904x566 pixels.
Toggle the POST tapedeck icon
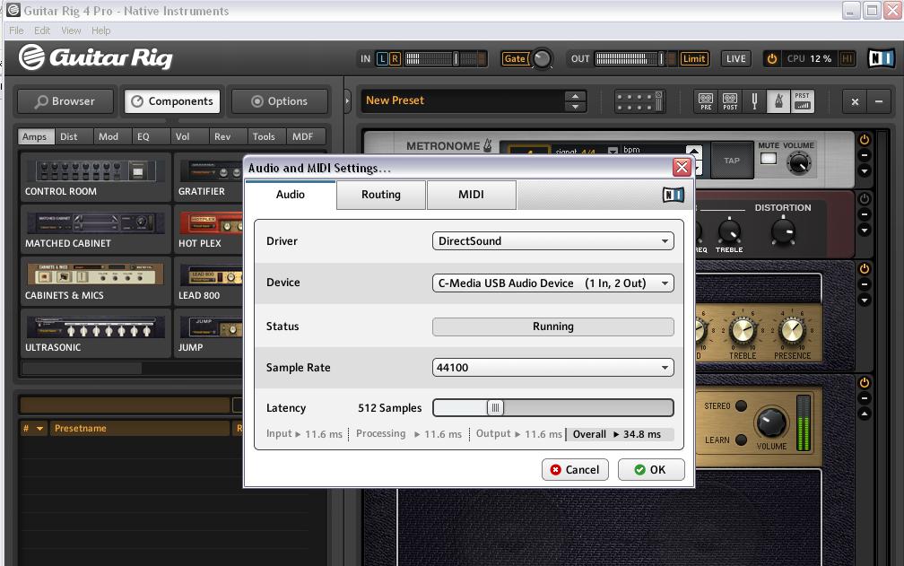[730, 101]
